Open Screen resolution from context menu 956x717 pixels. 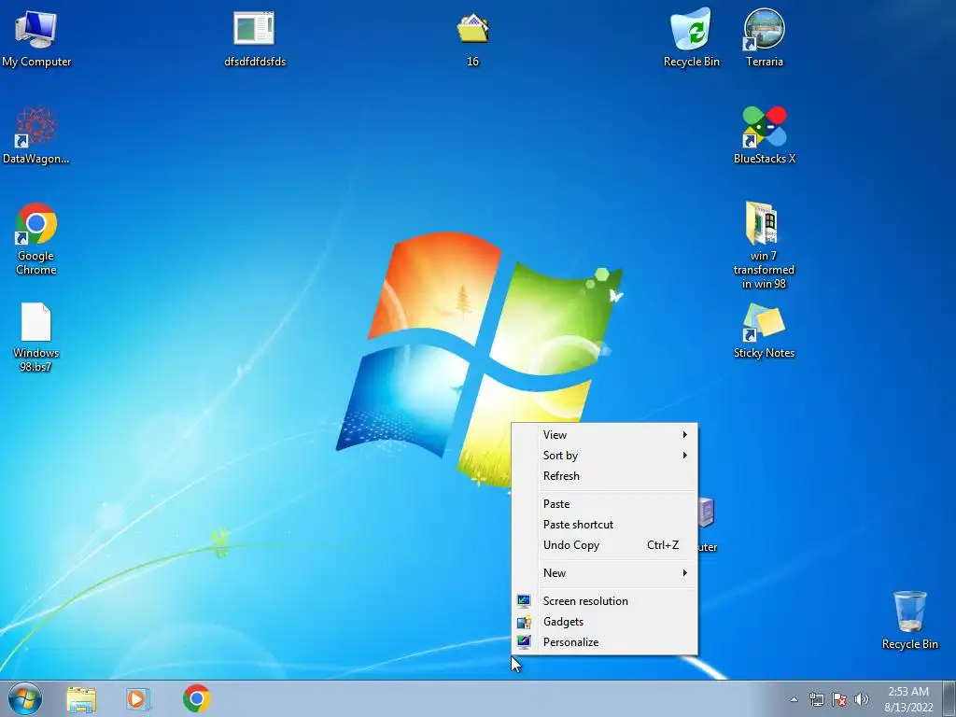coord(604,601)
